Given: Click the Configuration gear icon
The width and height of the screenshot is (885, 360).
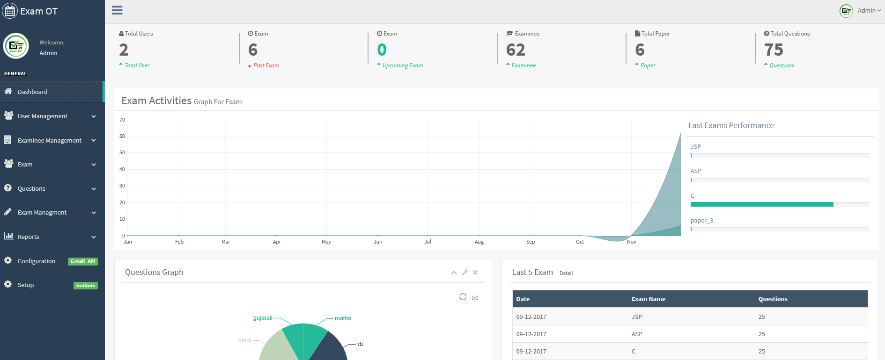Looking at the screenshot, I should click(x=8, y=260).
